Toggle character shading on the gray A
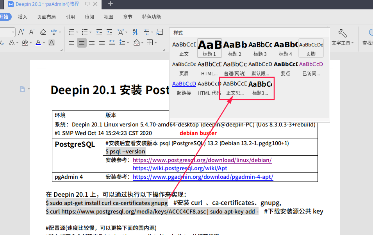This screenshot has height=235, width=373. (x=51, y=43)
